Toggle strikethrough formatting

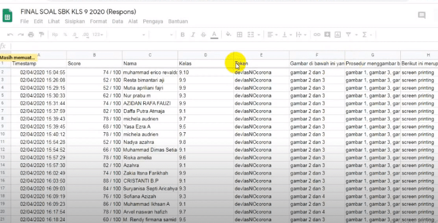tap(203, 35)
